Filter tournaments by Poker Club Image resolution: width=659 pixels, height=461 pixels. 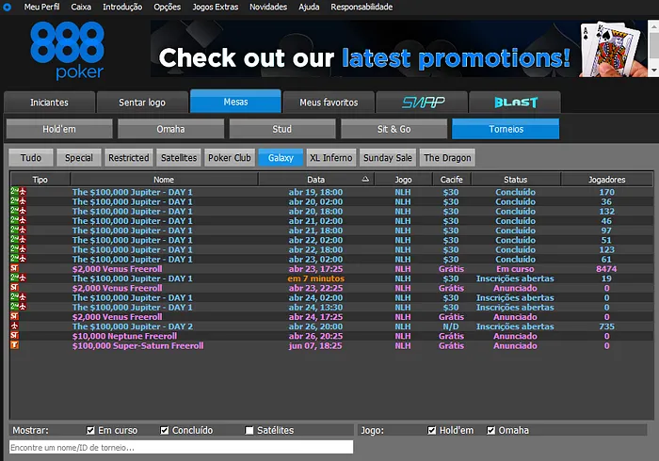coord(230,157)
